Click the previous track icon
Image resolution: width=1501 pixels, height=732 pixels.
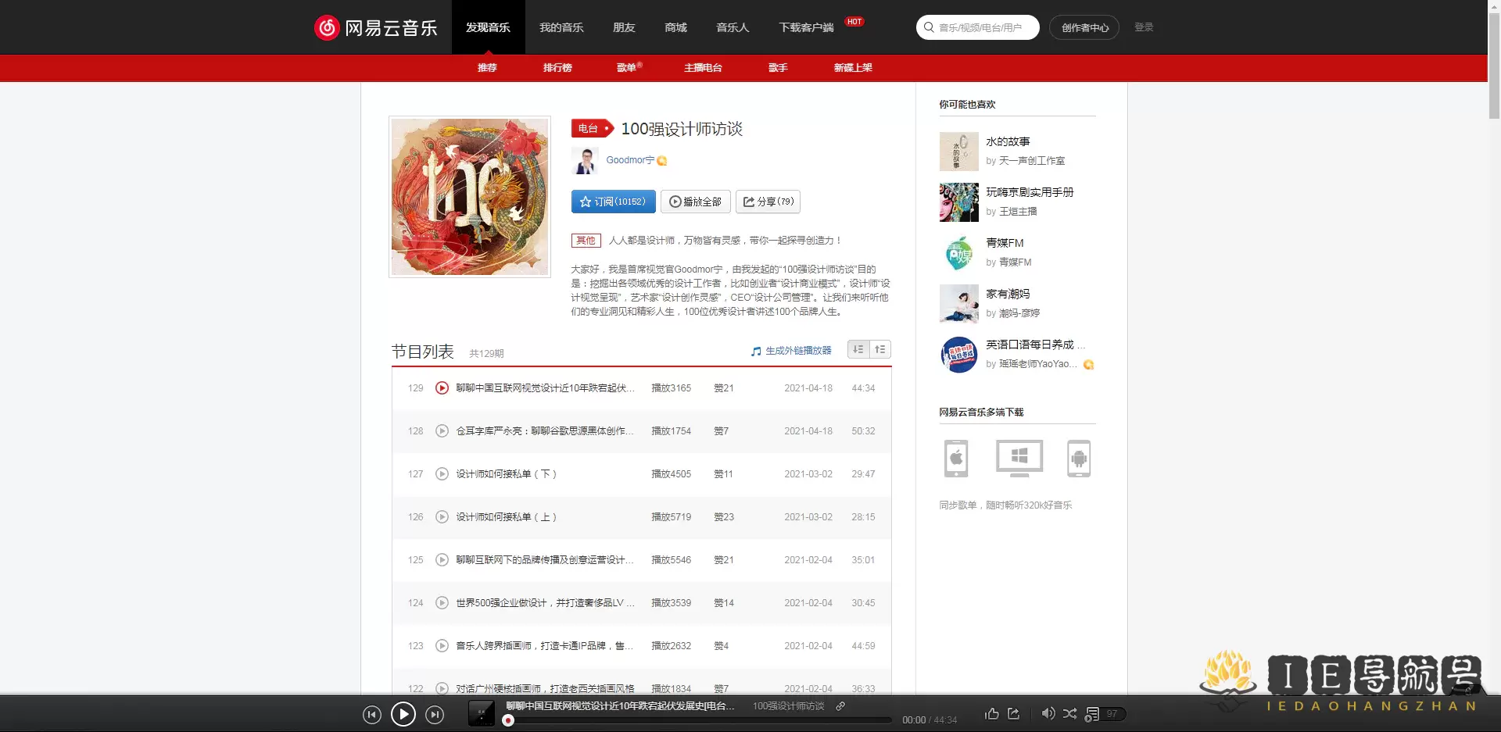[372, 714]
